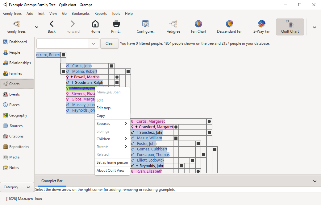
Task: Go Back in navigation history
Action: click(52, 27)
